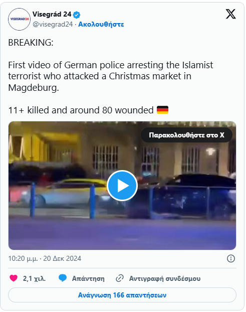Open the 10:20 μ.μ. timestamp link
This screenshot has width=246, height=312.
click(45, 258)
